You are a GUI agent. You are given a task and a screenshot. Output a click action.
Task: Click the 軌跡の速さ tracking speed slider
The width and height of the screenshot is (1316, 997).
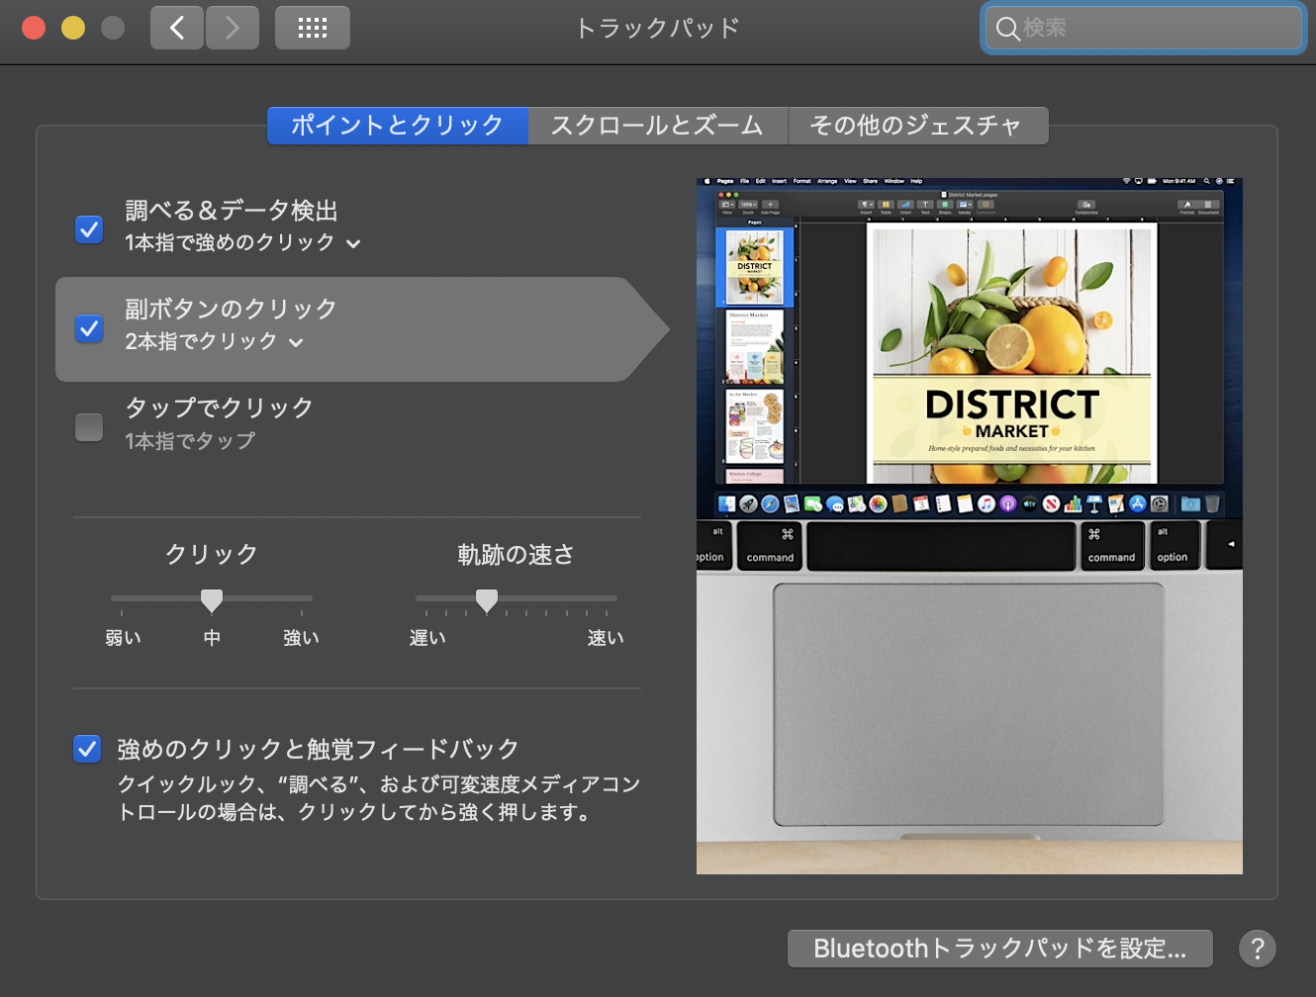[x=517, y=598]
